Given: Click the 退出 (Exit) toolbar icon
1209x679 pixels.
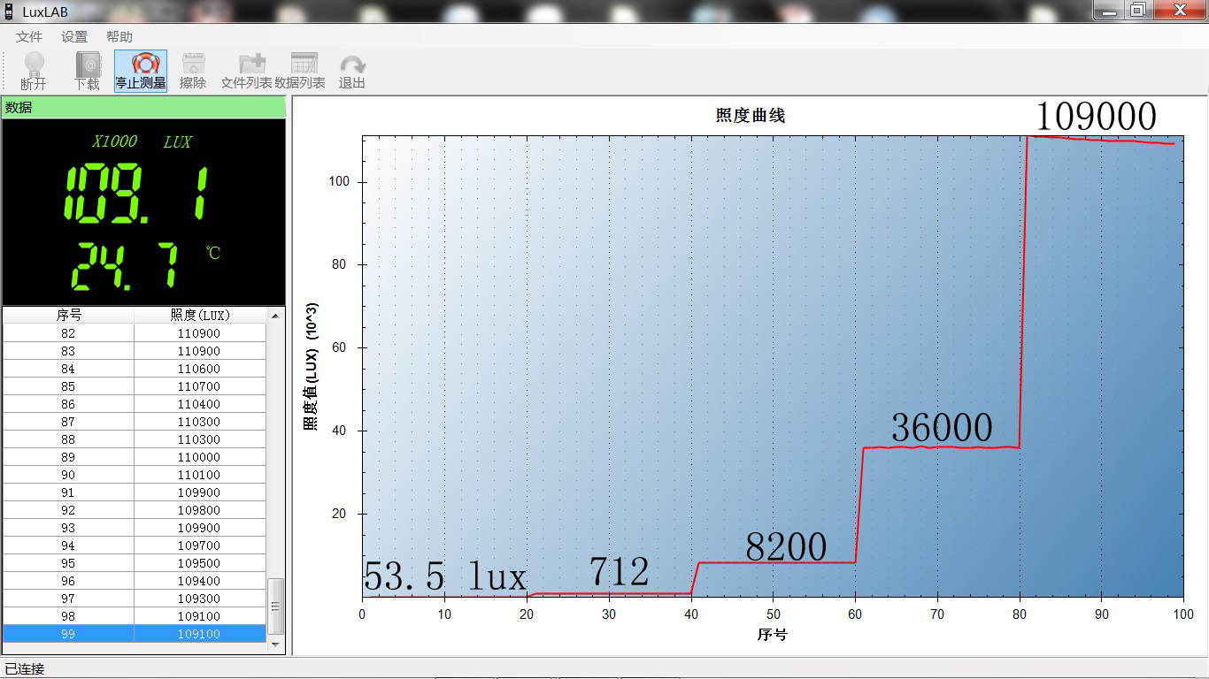Looking at the screenshot, I should (x=352, y=69).
